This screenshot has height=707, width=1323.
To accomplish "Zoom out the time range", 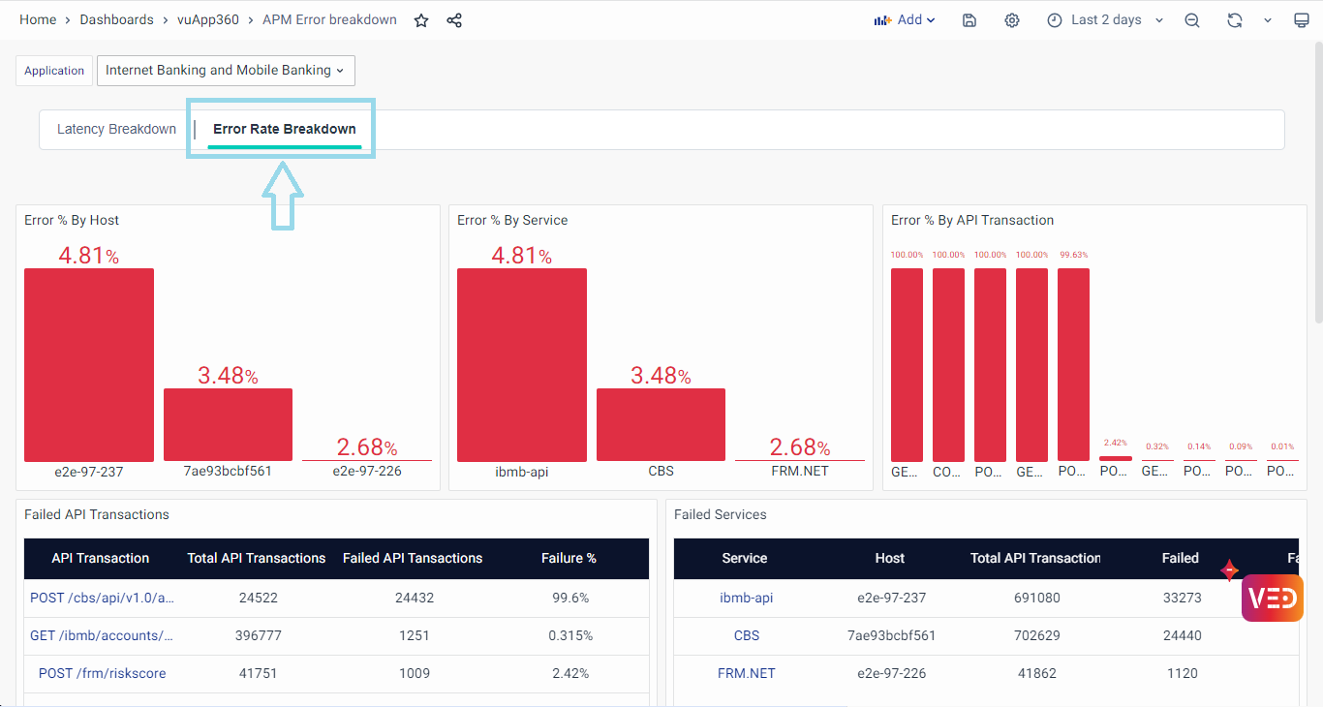I will pos(1192,20).
